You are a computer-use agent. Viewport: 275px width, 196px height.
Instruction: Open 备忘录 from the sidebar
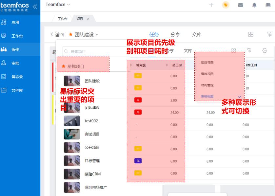point(17,77)
